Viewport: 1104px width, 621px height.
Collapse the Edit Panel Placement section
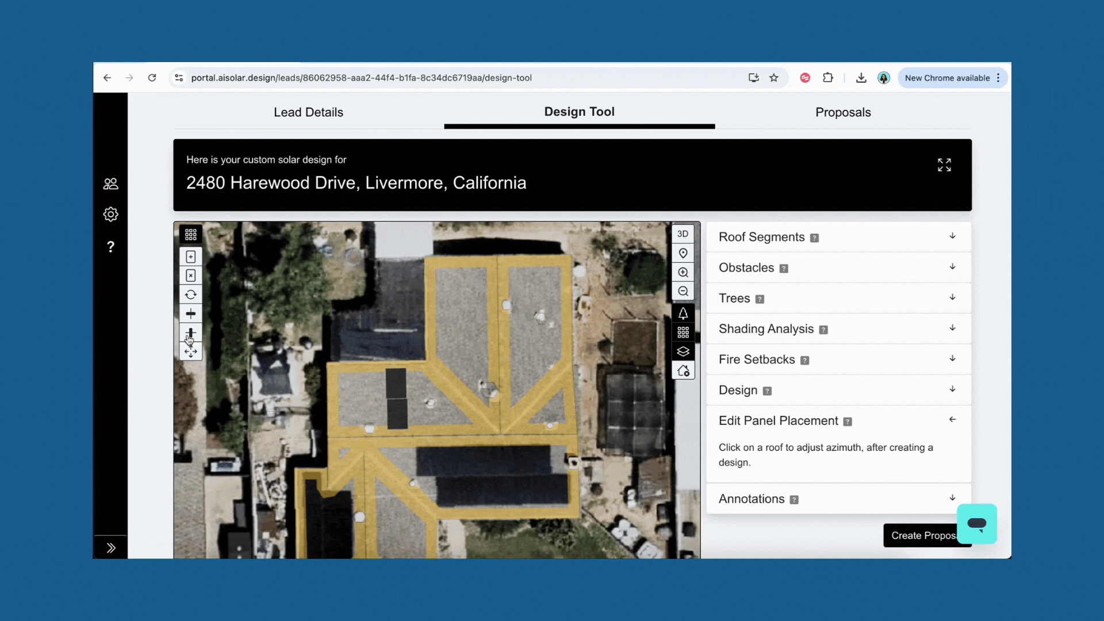click(952, 420)
